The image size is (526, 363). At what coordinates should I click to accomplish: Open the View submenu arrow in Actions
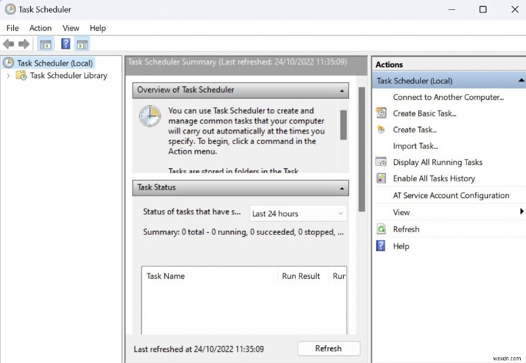(521, 211)
